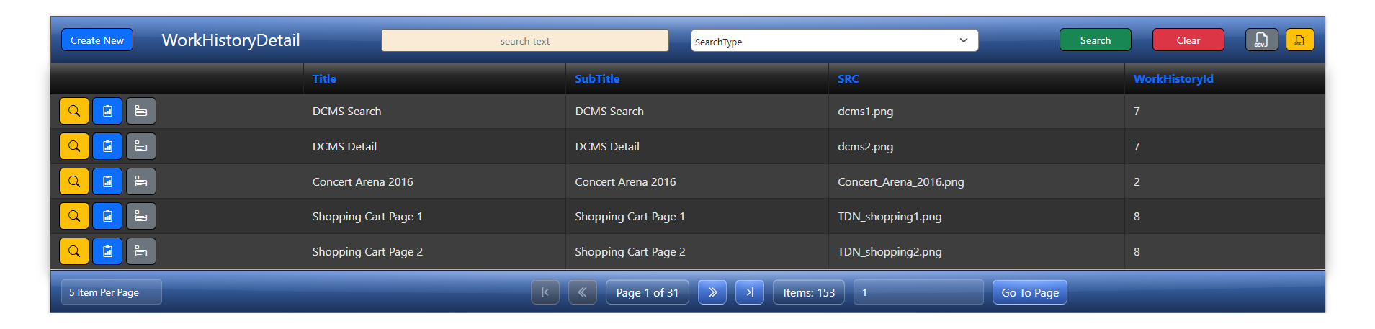Click the red Clear button

pyautogui.click(x=1188, y=40)
